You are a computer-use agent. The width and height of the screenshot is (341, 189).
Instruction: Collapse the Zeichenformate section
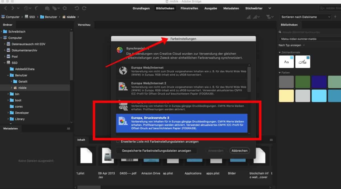coord(280,52)
